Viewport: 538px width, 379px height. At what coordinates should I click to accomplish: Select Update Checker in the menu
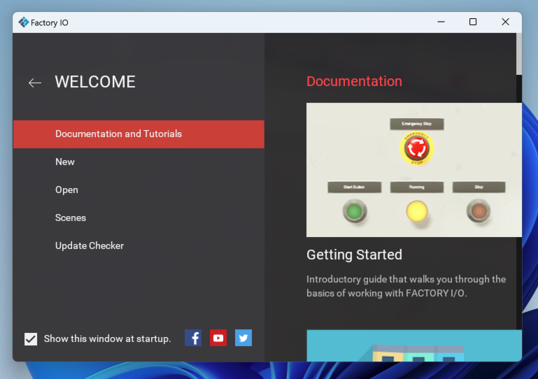pos(139,245)
